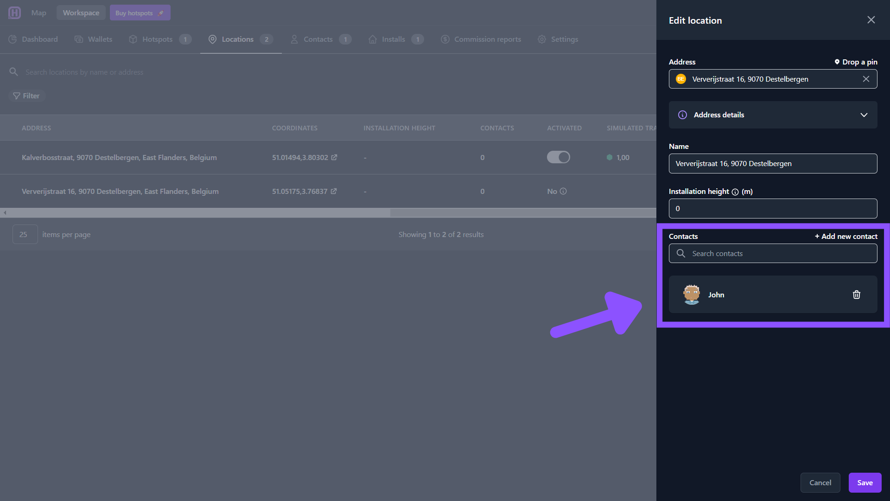Save the location changes
The height and width of the screenshot is (501, 890).
point(865,483)
